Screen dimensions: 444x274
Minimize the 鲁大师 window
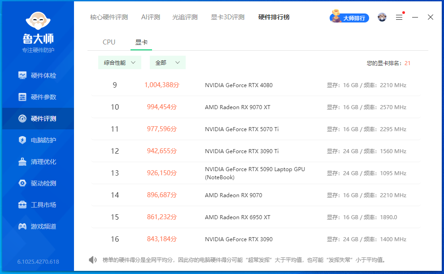point(415,18)
